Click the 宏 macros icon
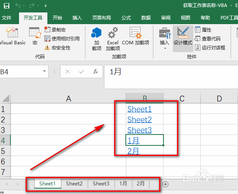Screen dimensions: 238x194 pyautogui.click(x=35, y=36)
